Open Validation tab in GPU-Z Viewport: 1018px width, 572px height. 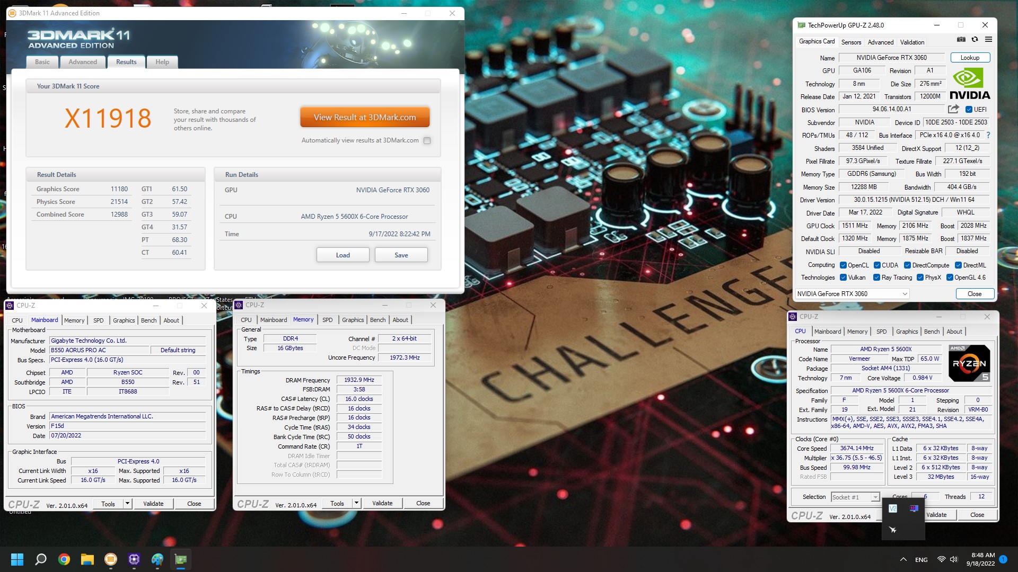click(x=912, y=42)
